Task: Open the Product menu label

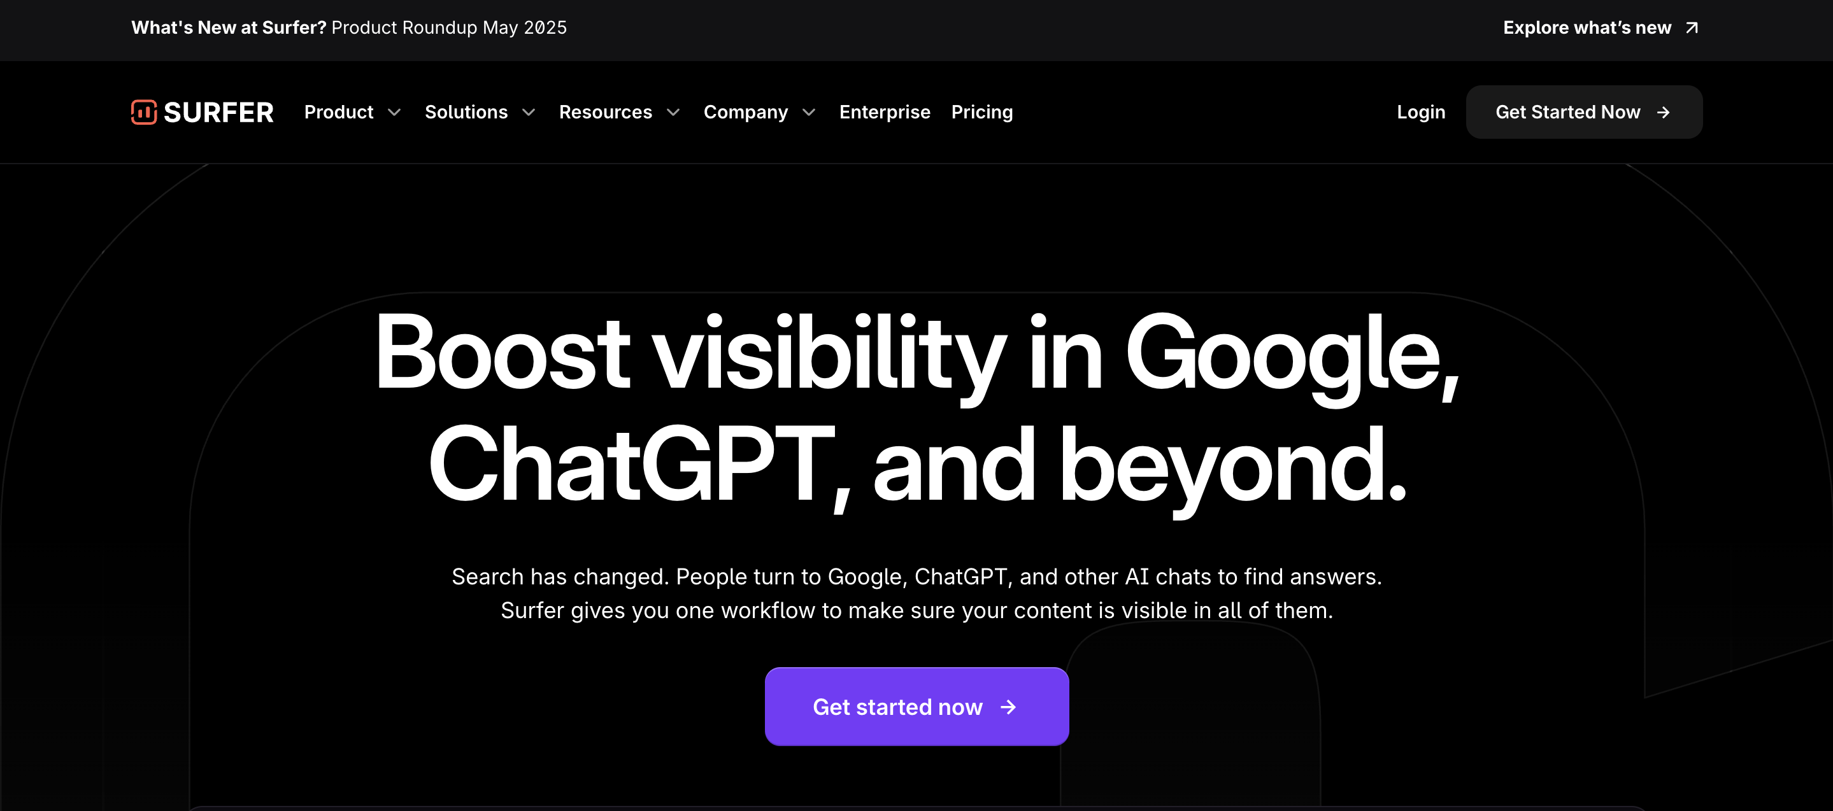Action: click(339, 113)
